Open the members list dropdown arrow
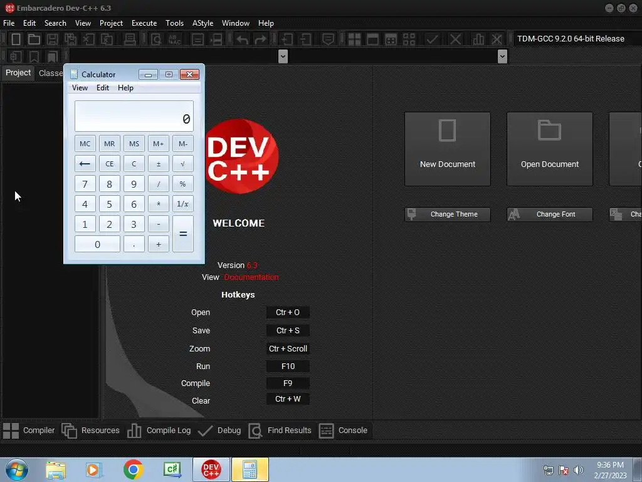642x482 pixels. click(502, 56)
